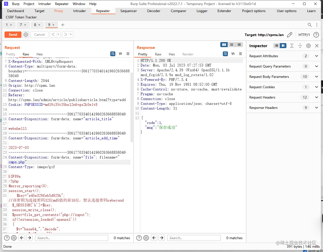Select side-by-side request/response layout
323x252 pixels.
224,45
